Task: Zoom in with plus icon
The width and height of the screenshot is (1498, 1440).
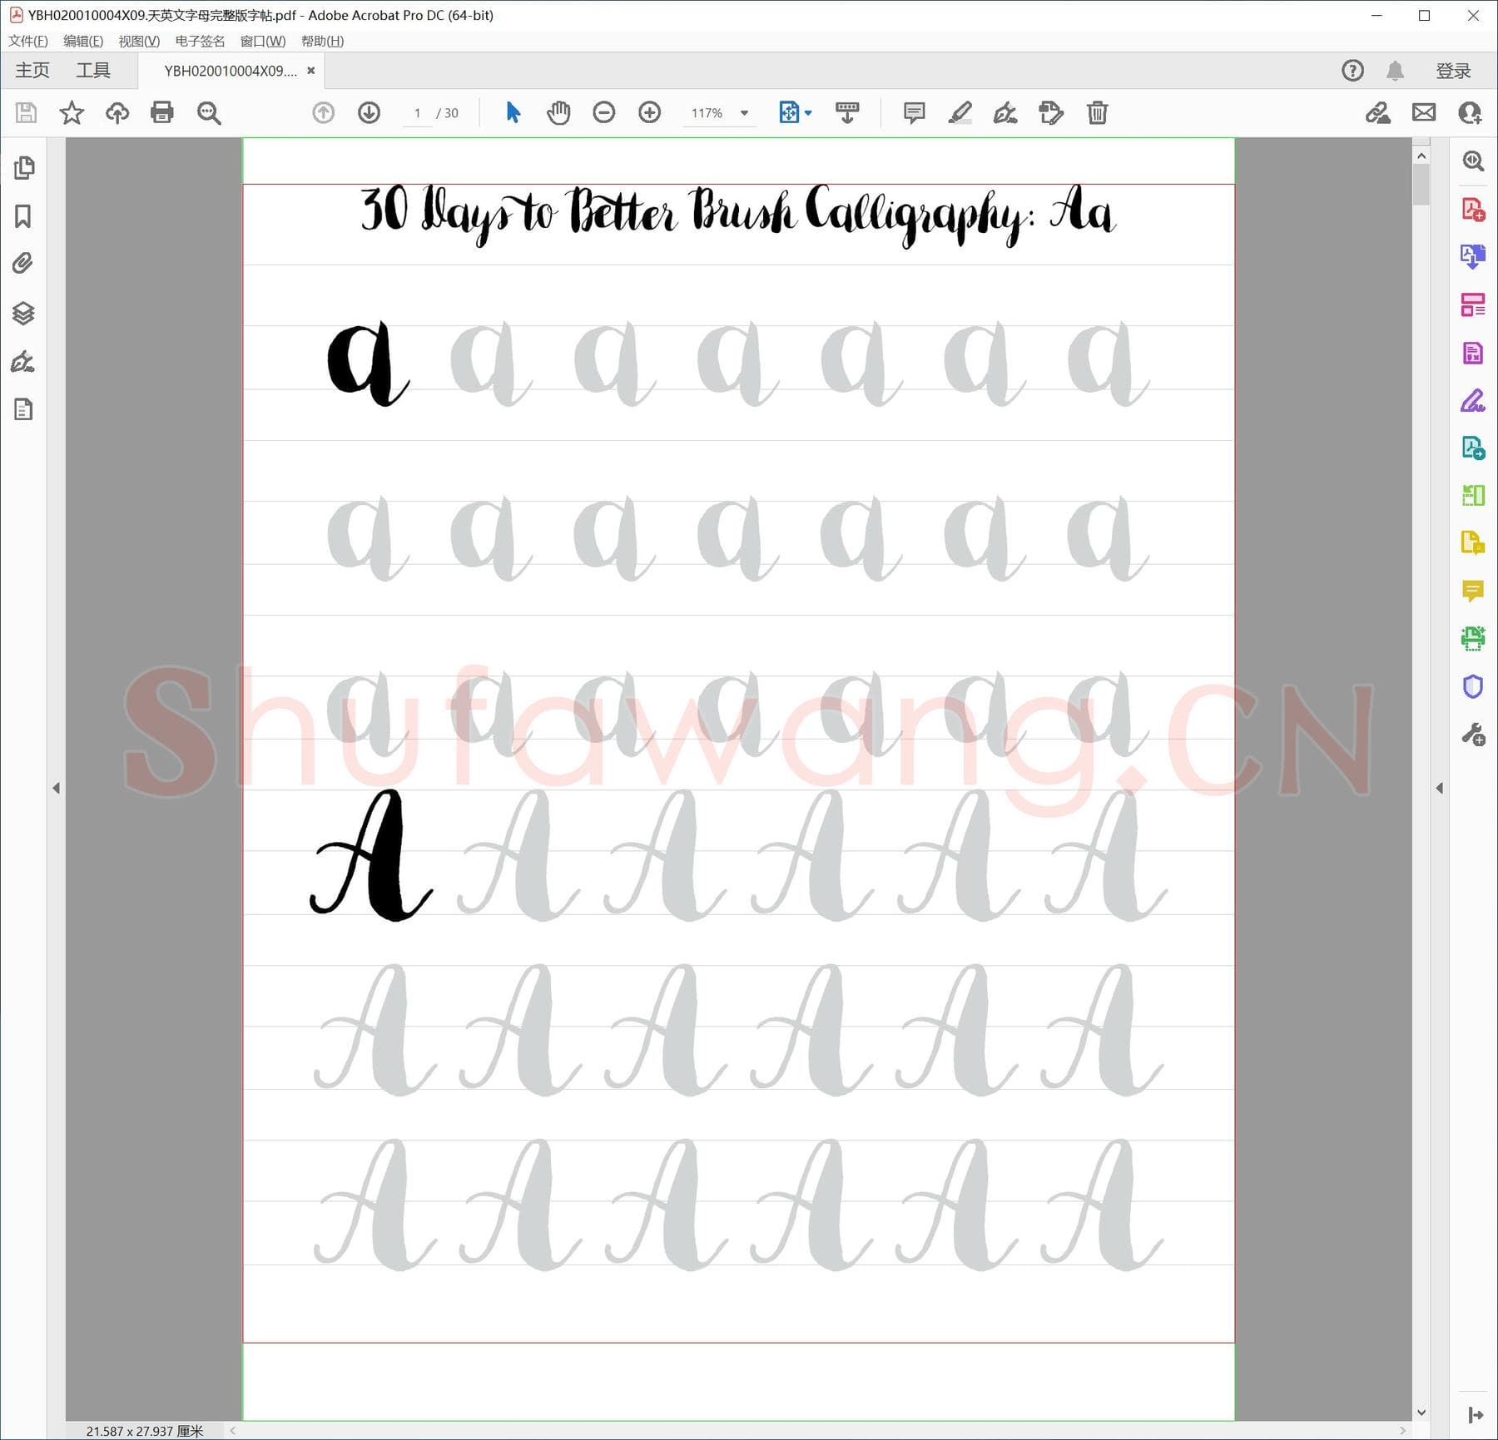Action: tap(650, 112)
